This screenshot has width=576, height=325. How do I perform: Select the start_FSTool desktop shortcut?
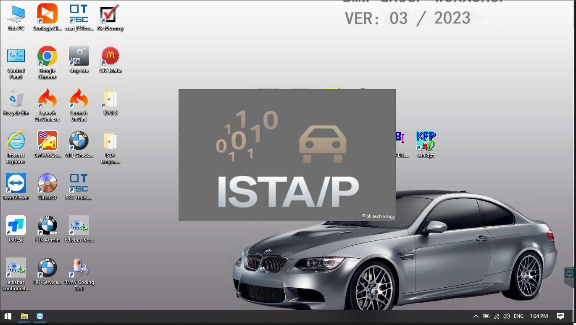pos(79,18)
